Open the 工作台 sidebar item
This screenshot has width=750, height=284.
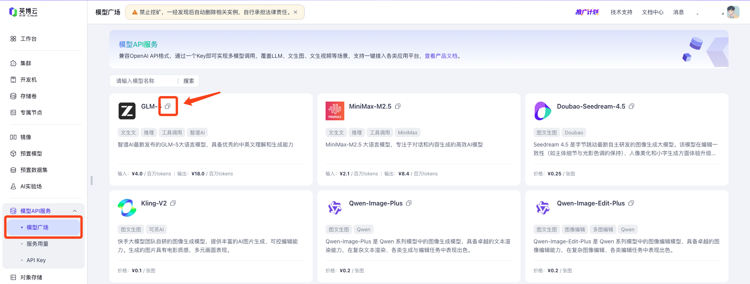[x=28, y=39]
